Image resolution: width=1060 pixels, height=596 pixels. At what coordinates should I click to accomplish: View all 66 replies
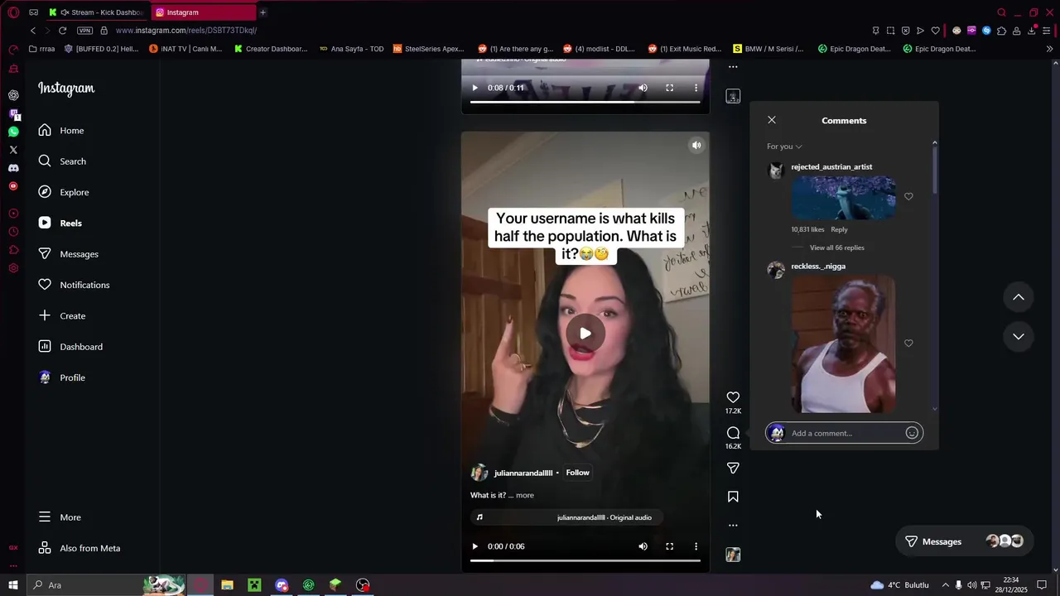(x=836, y=248)
